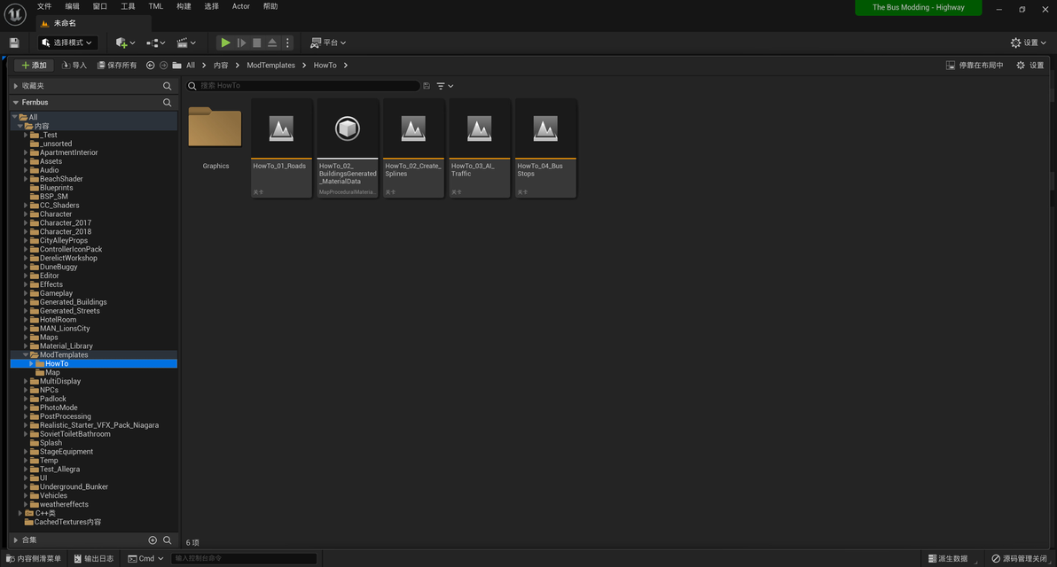Viewport: 1057px width, 567px height.
Task: Open the 构建 menu
Action: point(184,6)
